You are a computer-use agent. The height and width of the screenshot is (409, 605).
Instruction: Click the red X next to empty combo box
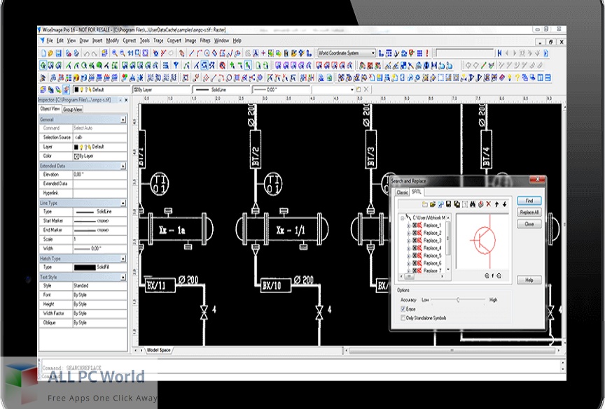(x=366, y=89)
